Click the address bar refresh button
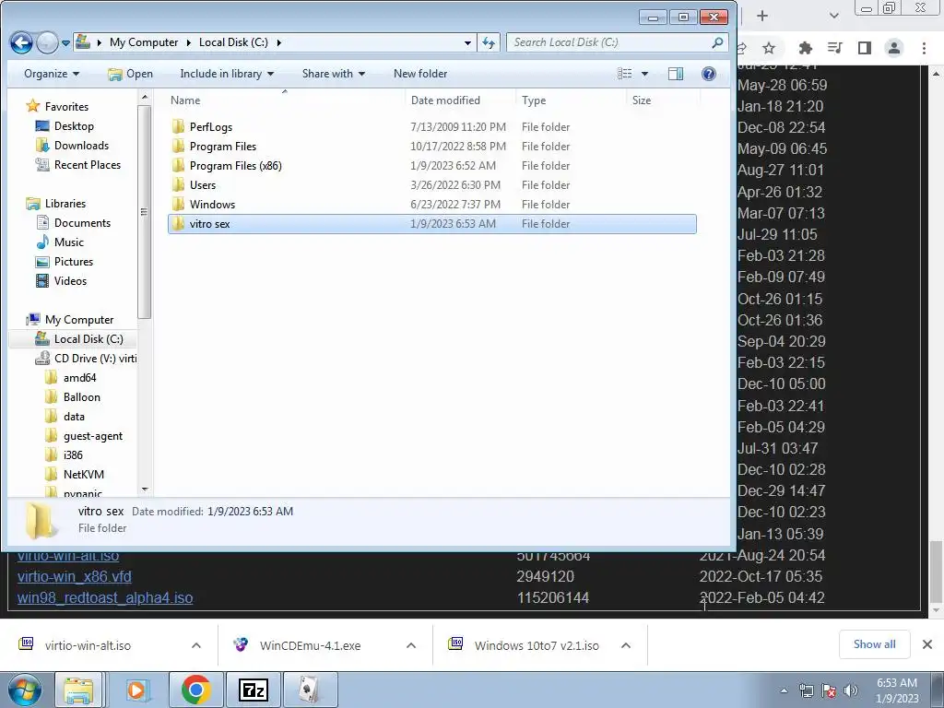The image size is (944, 708). pos(489,42)
